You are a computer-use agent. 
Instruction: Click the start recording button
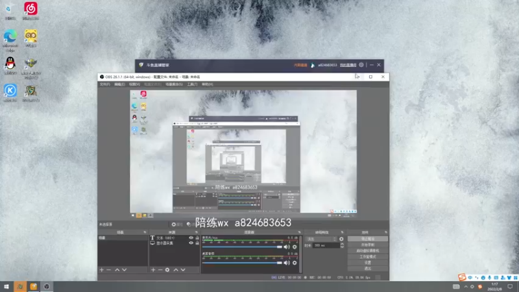click(368, 245)
